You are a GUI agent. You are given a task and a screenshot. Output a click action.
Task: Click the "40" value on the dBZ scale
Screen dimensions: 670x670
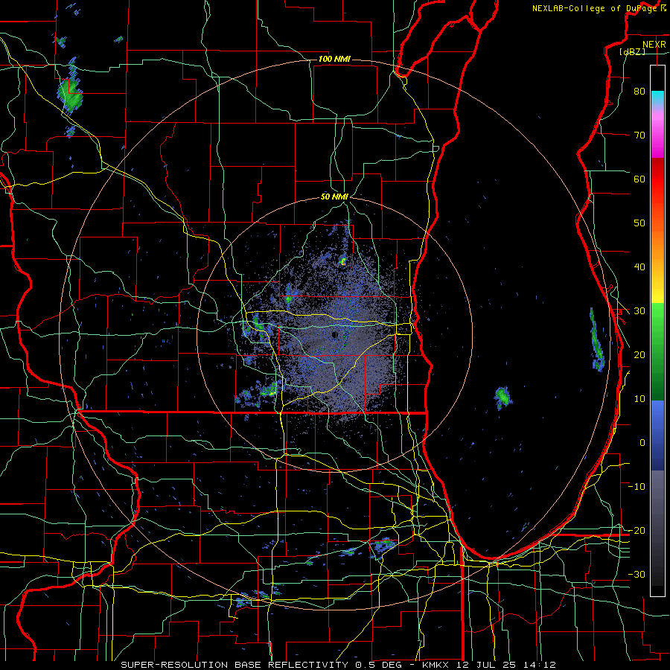tap(639, 267)
